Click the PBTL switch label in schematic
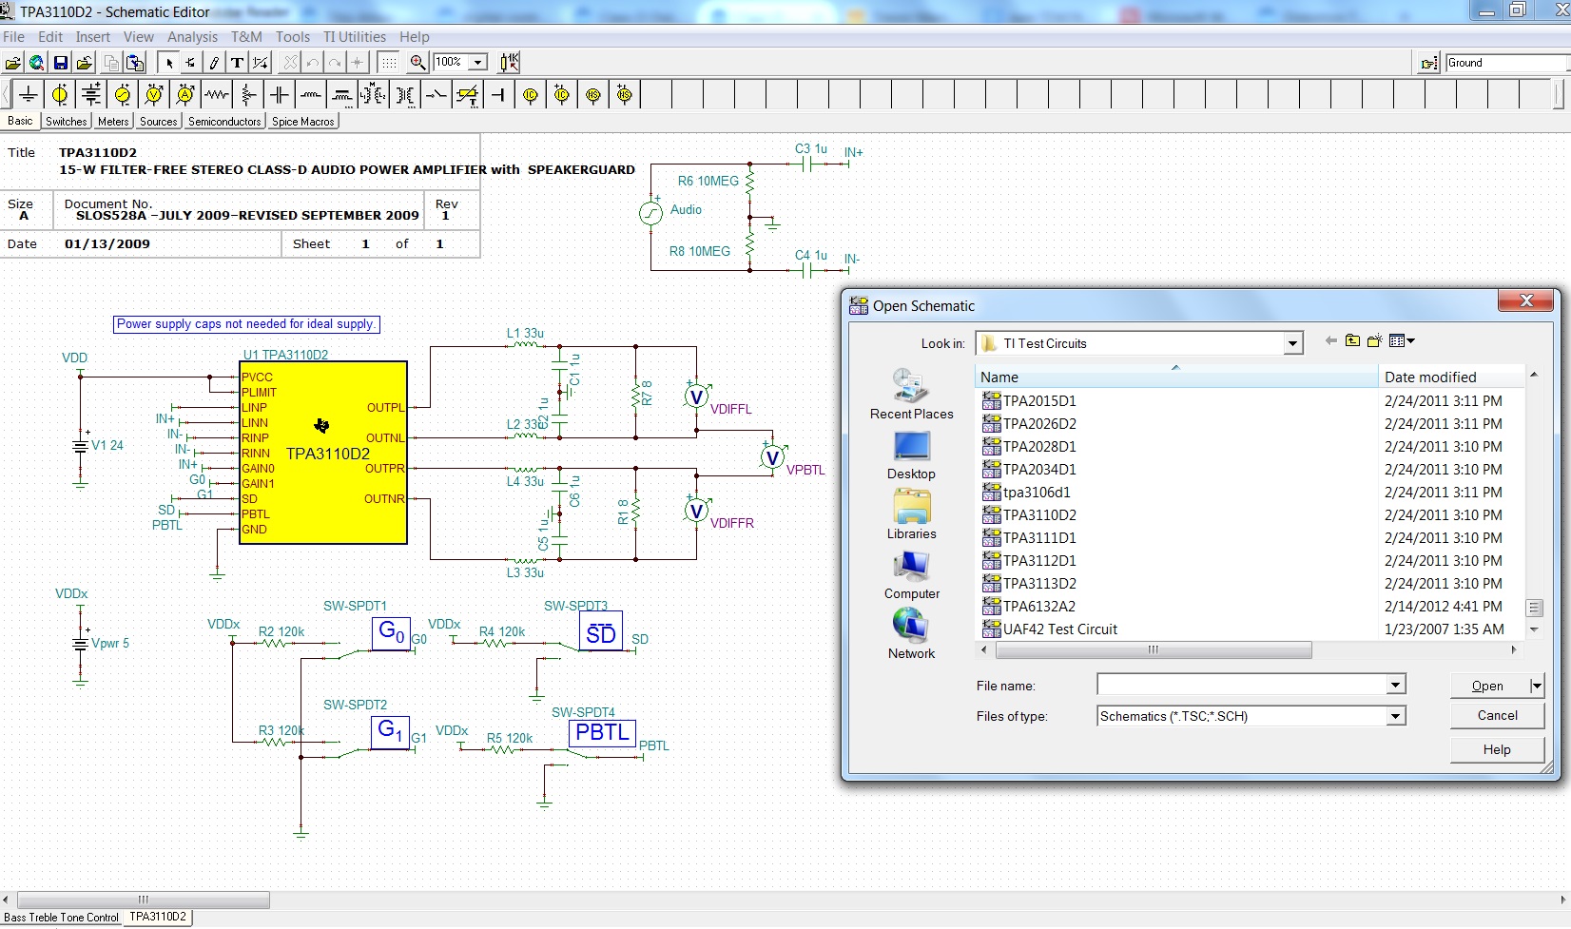This screenshot has width=1571, height=929. [602, 733]
